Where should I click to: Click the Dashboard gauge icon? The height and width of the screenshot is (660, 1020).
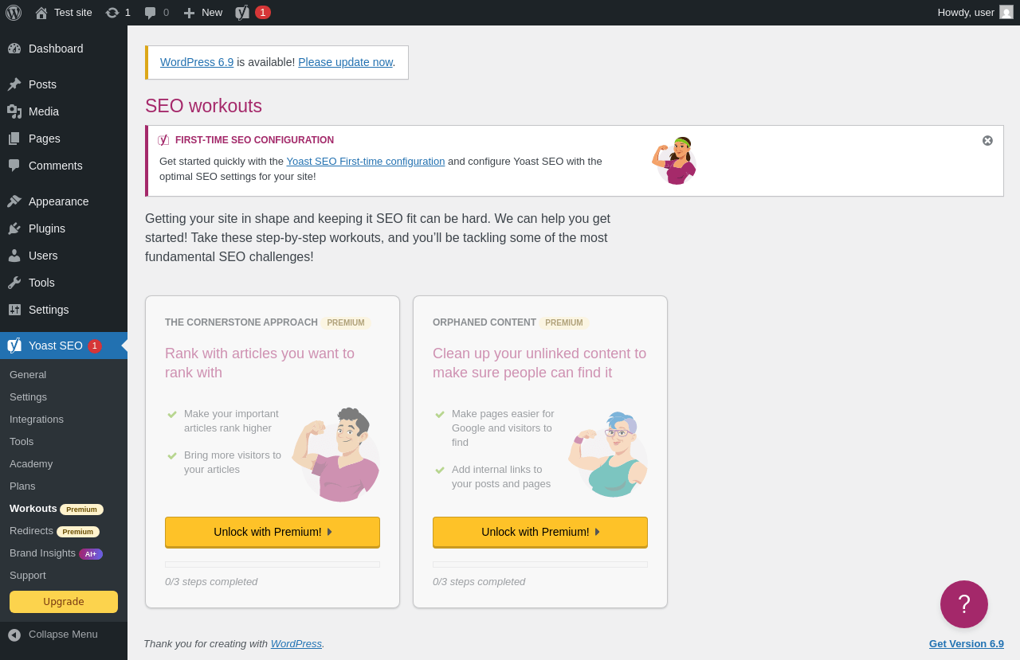point(14,49)
